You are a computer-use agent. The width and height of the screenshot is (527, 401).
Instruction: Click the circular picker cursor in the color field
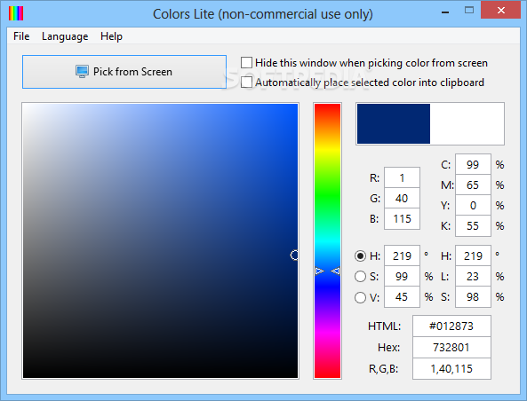point(295,256)
